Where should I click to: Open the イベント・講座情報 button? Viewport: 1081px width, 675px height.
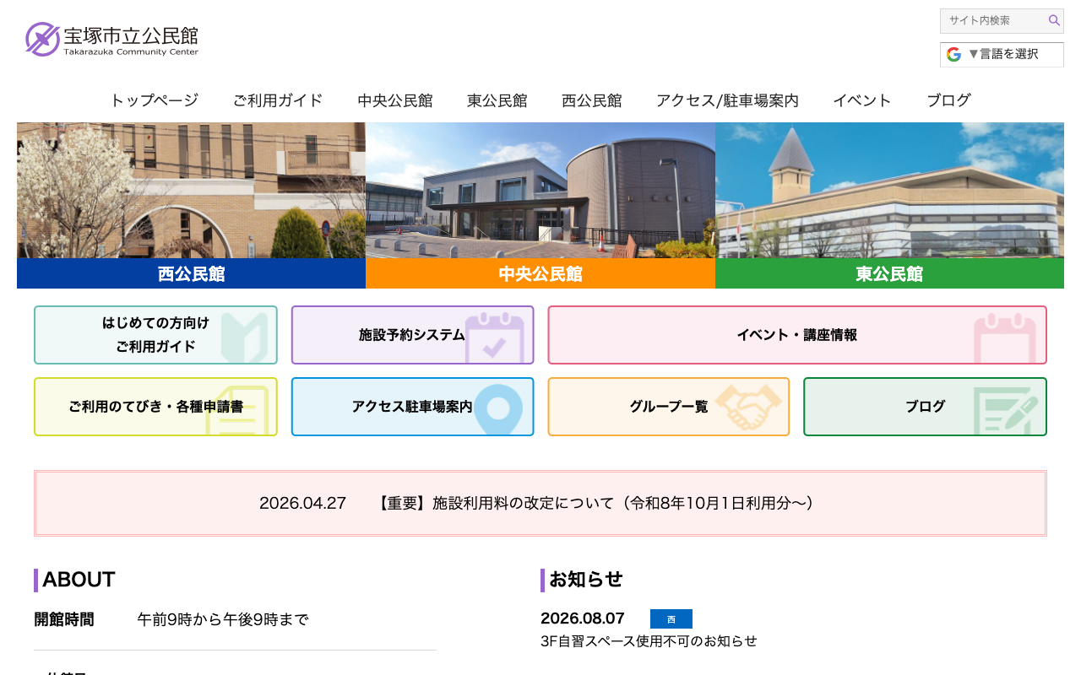[797, 335]
